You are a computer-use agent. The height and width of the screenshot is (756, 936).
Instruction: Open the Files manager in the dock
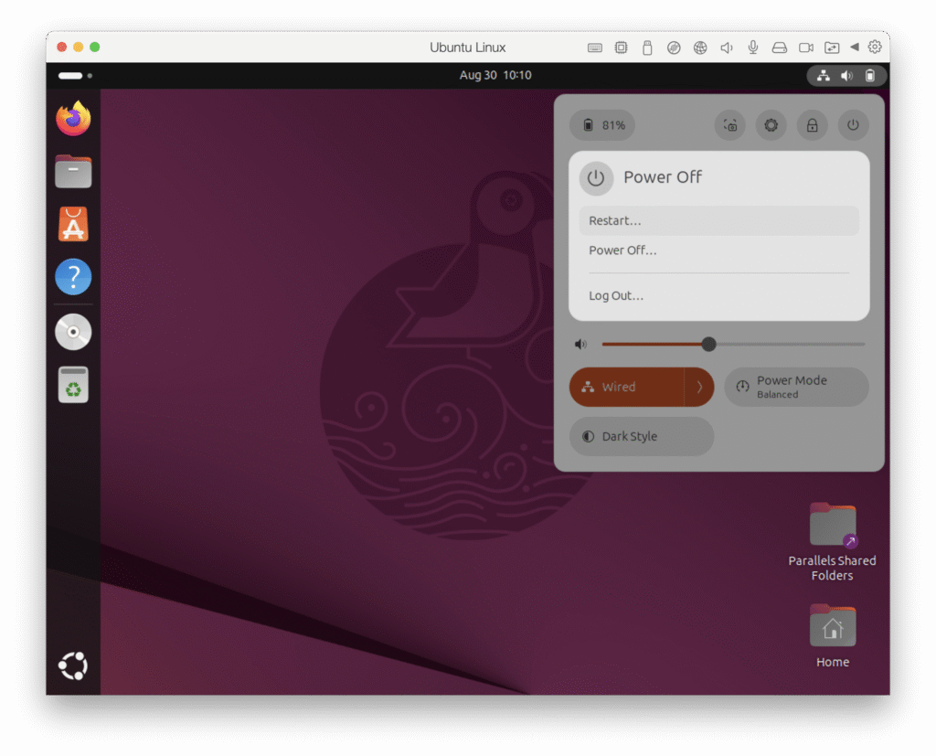tap(73, 171)
